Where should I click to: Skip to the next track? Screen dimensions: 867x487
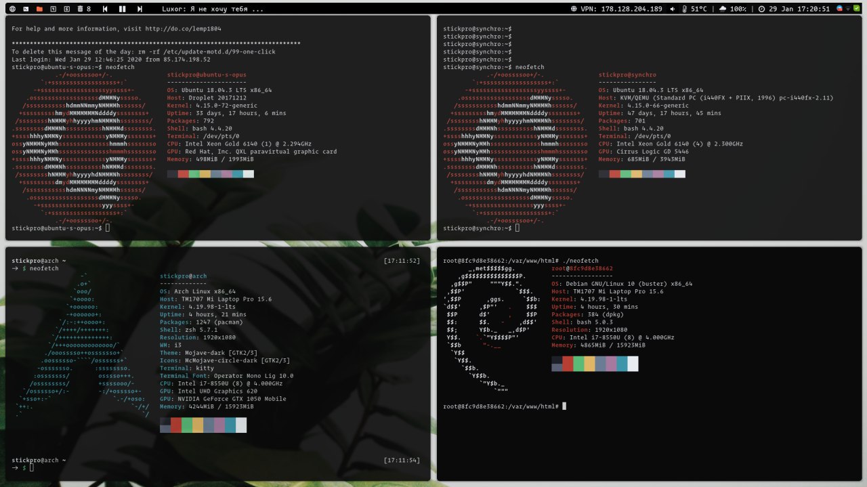pyautogui.click(x=140, y=9)
